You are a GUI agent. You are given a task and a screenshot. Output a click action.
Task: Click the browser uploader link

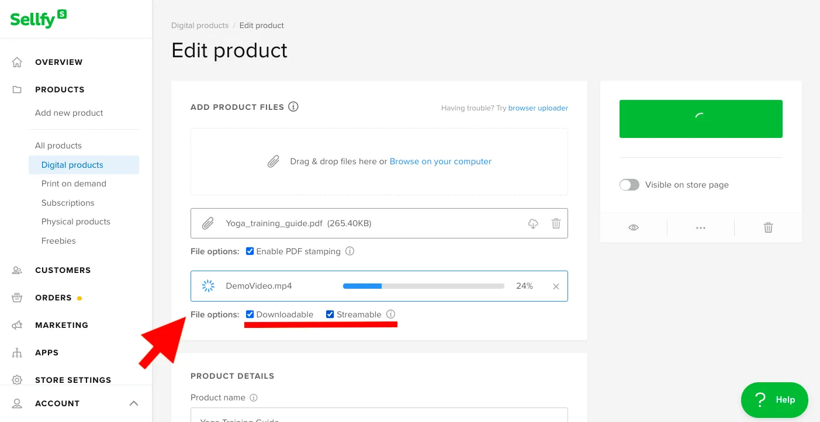coord(538,108)
